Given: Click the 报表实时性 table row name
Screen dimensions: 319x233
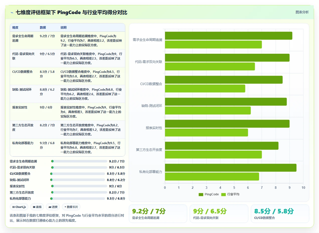Looking at the screenshot, I should 20,107.
